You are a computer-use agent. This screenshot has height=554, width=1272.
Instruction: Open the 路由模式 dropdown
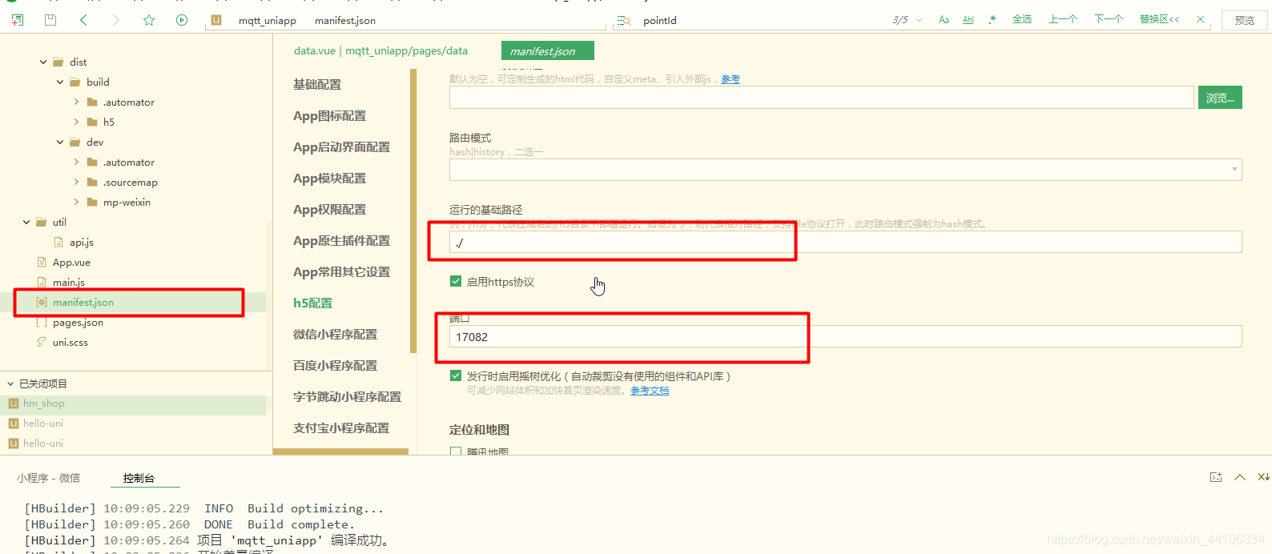click(x=845, y=170)
